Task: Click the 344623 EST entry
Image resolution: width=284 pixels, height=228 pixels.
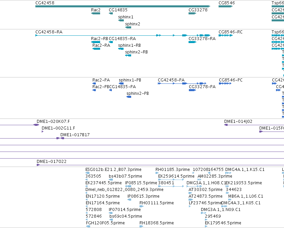Action: (227, 193)
